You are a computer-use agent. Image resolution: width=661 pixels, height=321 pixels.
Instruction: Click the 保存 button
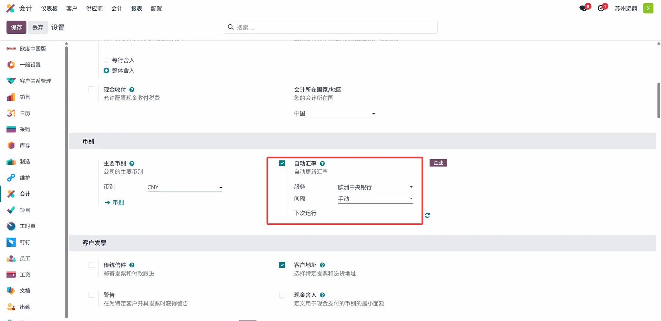pos(16,27)
